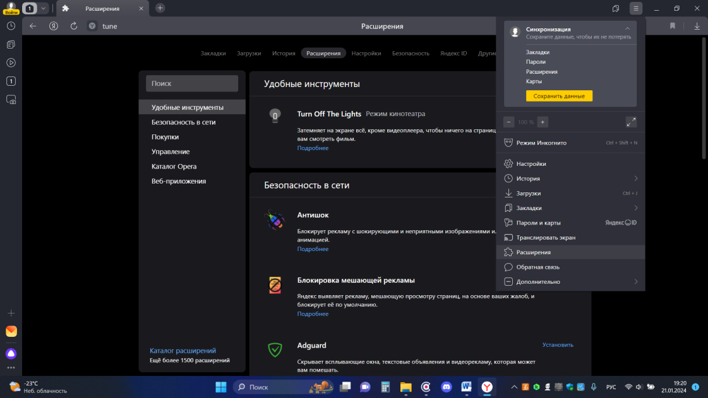Switch to the Настройки tab on page
Viewport: 708px width, 398px height.
pos(366,54)
